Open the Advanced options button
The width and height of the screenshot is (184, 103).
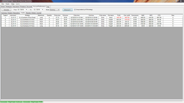pos(67,10)
